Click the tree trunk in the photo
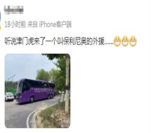The height and width of the screenshot is (133, 151). tap(67, 85)
